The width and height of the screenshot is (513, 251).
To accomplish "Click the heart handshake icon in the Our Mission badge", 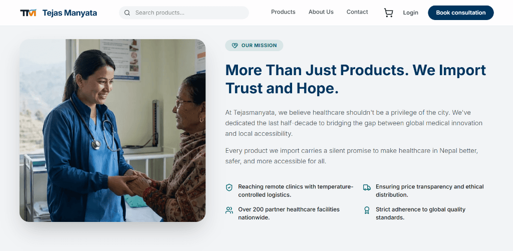I will coord(234,46).
